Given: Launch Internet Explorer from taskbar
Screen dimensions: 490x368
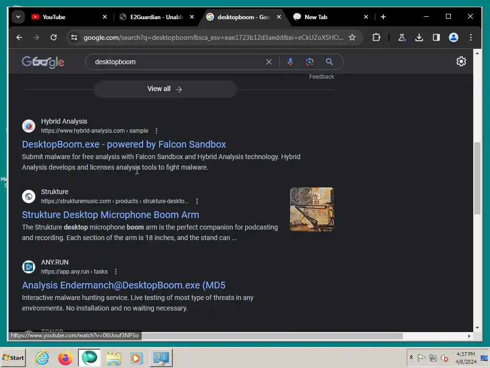Looking at the screenshot, I should (42, 357).
